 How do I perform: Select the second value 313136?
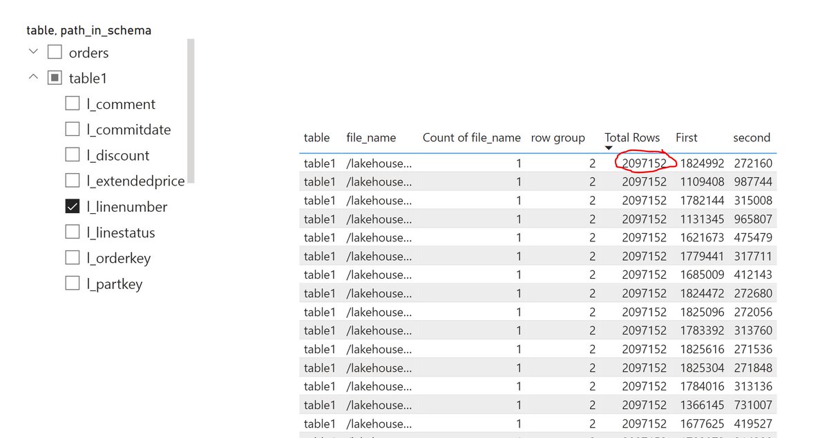pyautogui.click(x=754, y=386)
